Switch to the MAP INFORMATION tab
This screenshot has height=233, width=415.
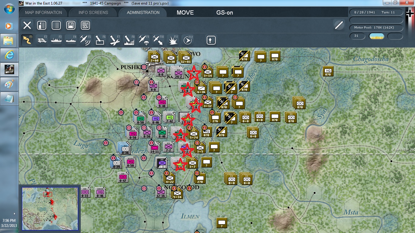click(x=43, y=12)
